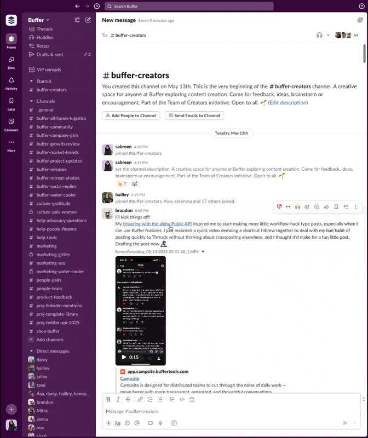Open the tinkering with the alpha Public API link
This screenshot has height=438, width=368.
coord(157,224)
